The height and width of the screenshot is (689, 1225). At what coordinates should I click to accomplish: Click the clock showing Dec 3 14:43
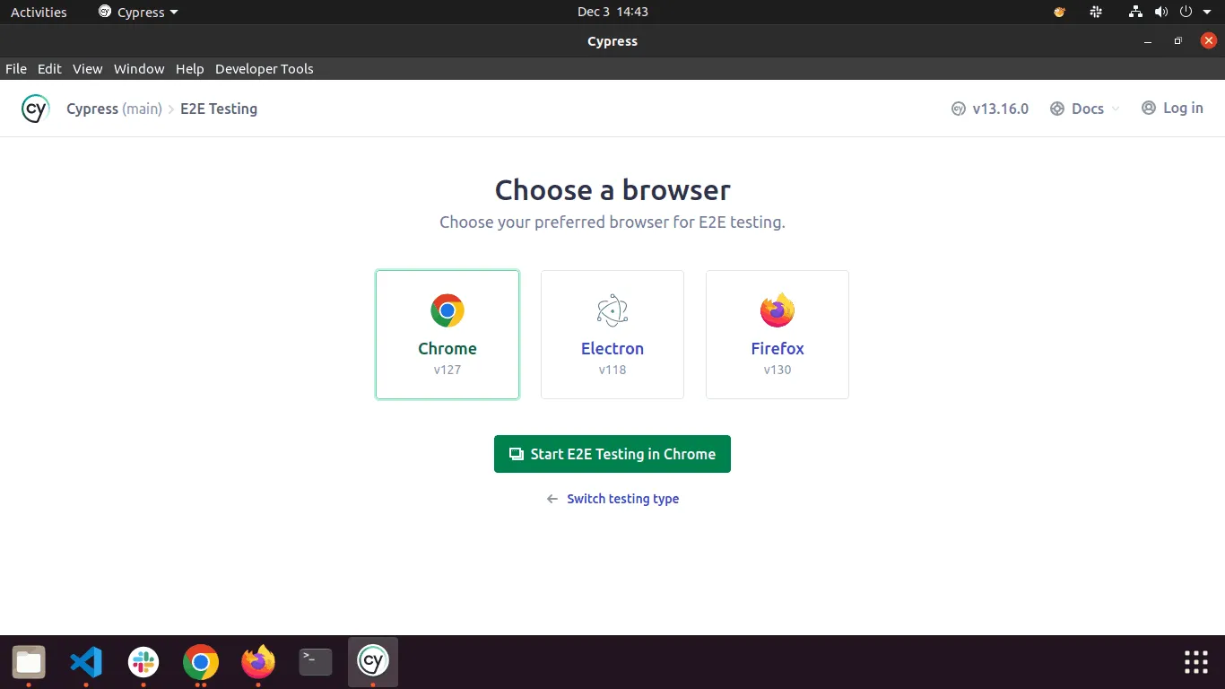coord(612,12)
